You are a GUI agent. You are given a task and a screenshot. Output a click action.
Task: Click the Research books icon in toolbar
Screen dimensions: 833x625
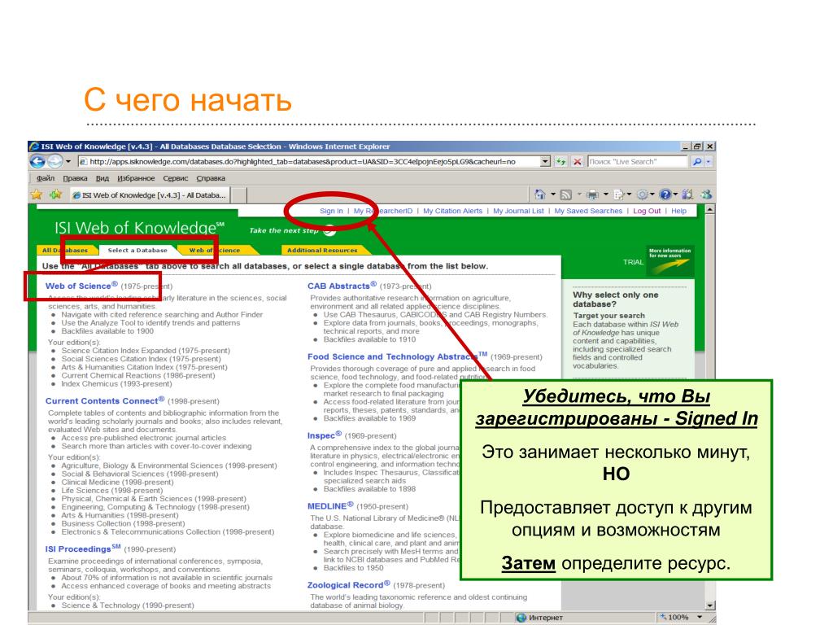(688, 194)
